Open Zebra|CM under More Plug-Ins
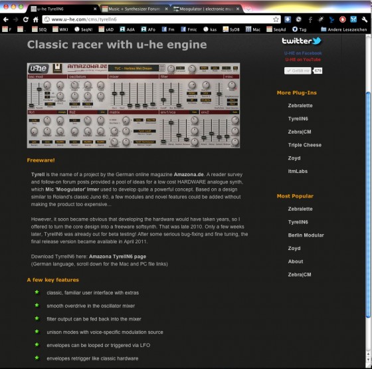 300,132
